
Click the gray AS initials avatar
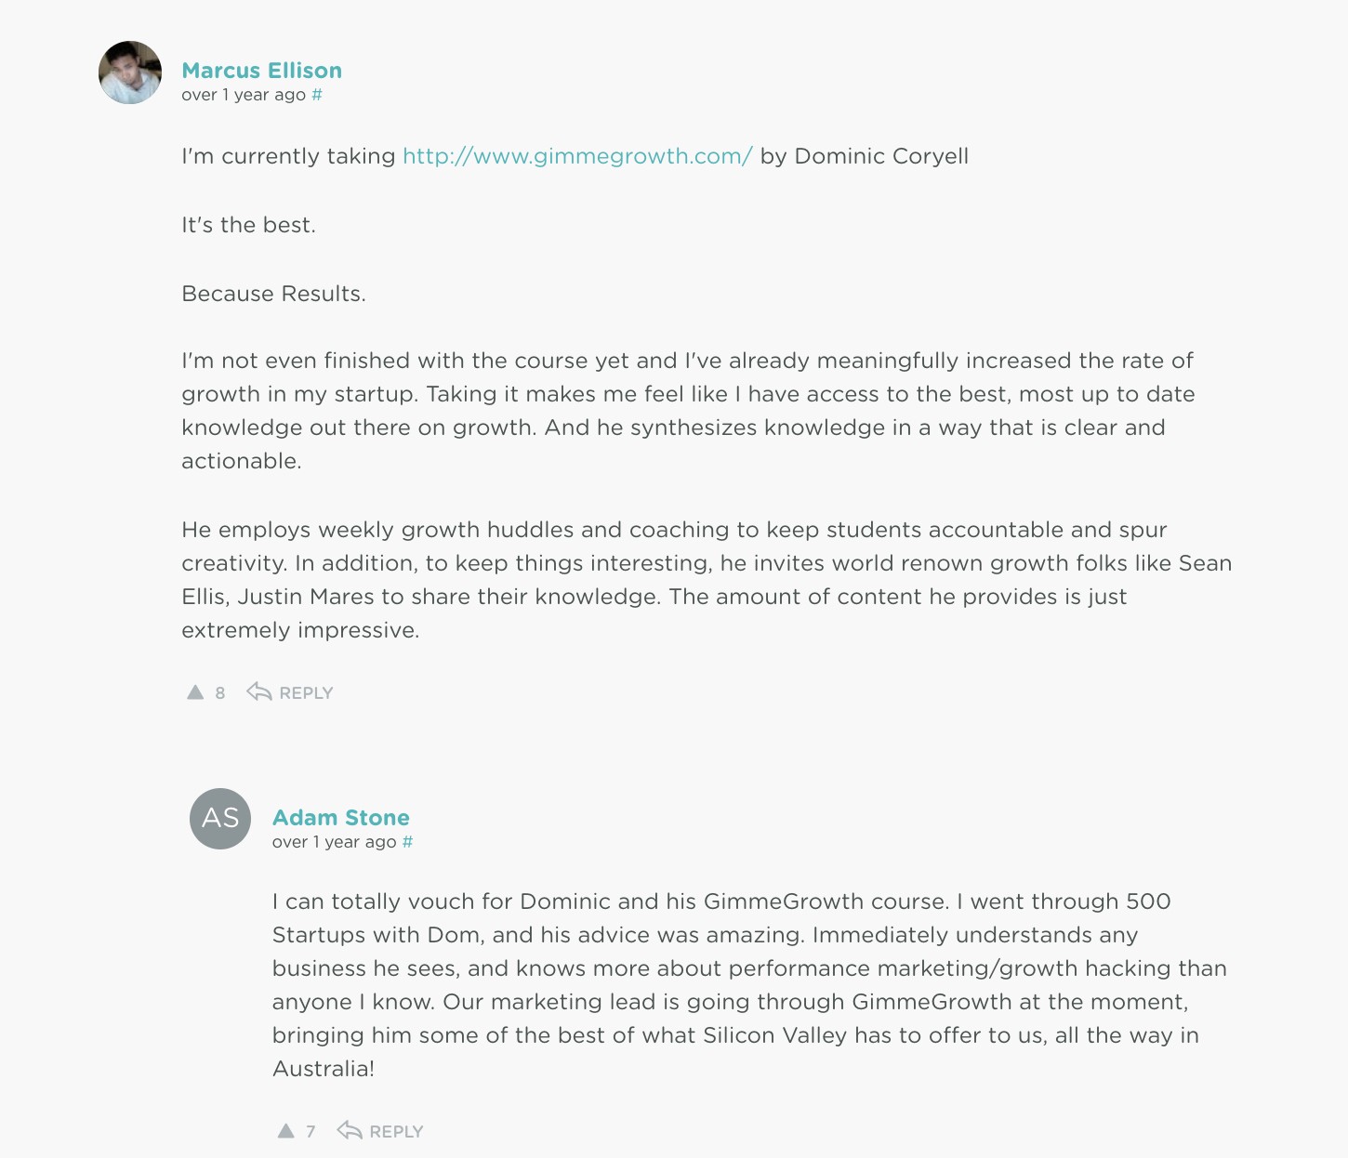pos(220,818)
